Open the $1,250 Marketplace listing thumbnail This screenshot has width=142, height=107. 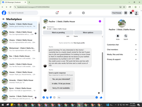44,28
